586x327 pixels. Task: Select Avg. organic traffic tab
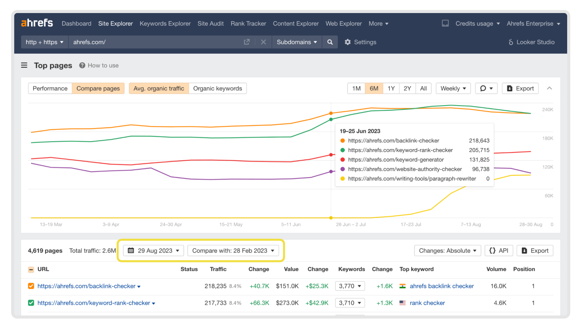159,88
